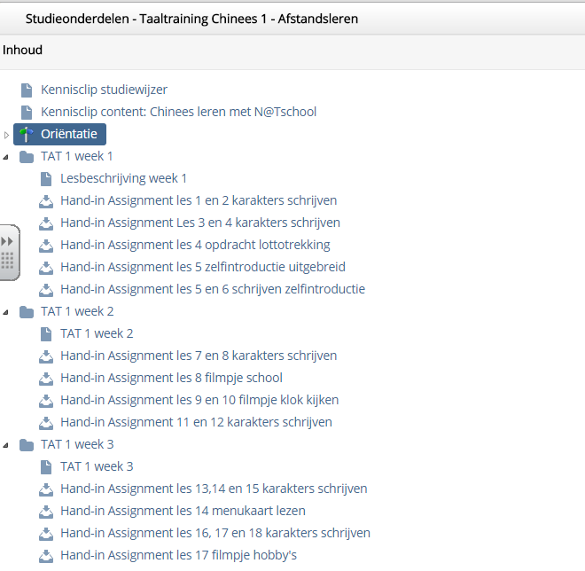This screenshot has width=585, height=571.
Task: Open assignment 11 en 12 karakters schrijven
Action: point(196,422)
